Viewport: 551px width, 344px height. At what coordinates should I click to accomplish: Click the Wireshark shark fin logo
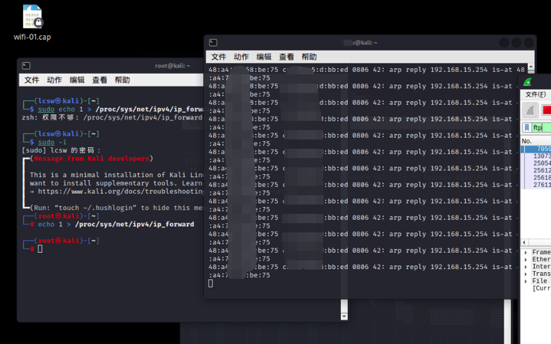click(527, 82)
